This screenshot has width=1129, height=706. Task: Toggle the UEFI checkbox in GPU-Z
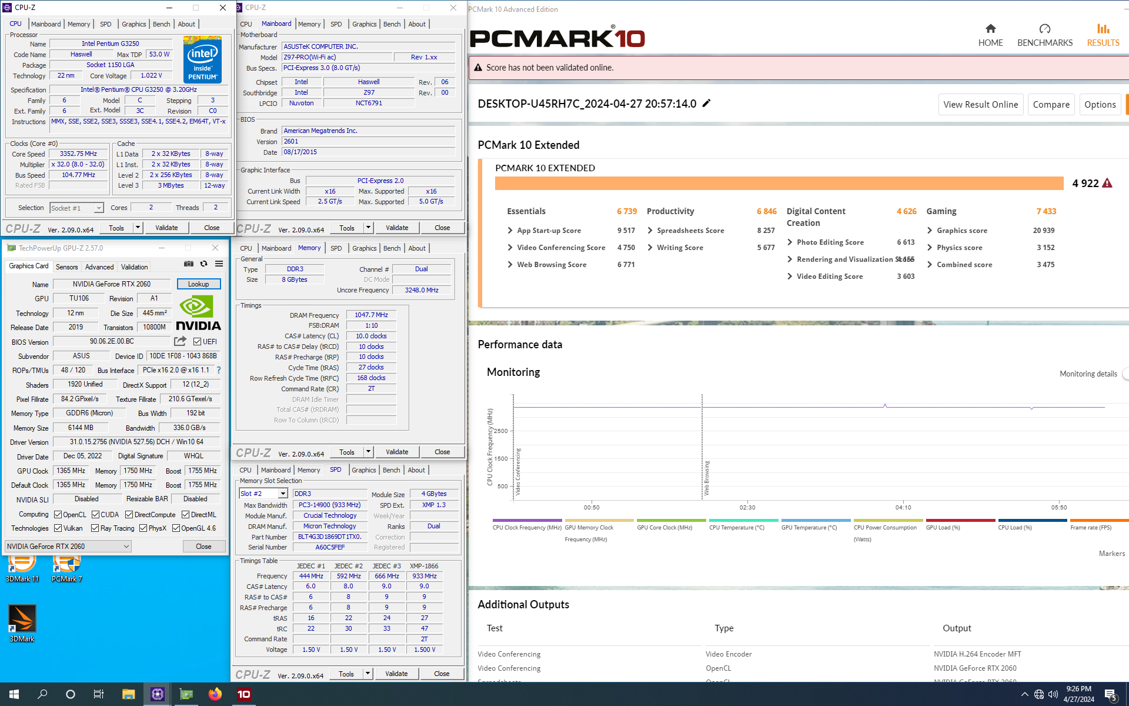click(x=198, y=341)
